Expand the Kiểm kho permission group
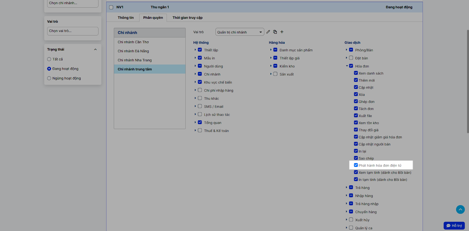The width and height of the screenshot is (469, 231). click(271, 66)
